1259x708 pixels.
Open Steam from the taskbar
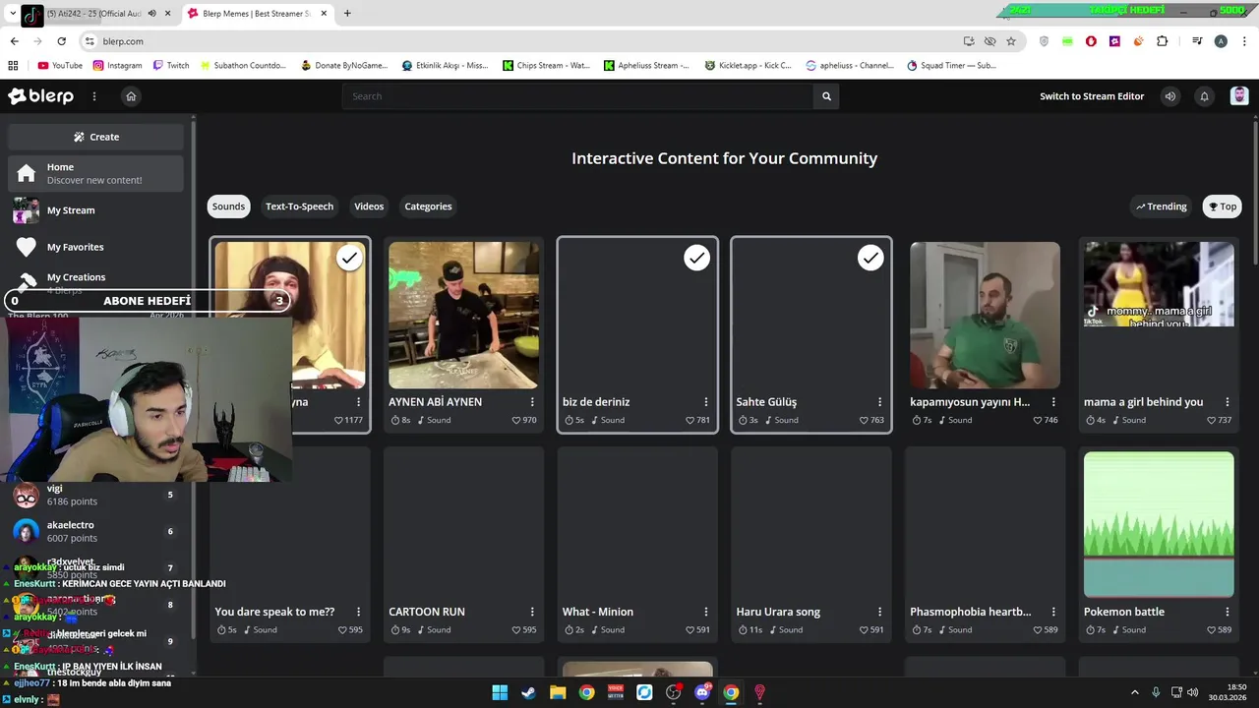529,692
